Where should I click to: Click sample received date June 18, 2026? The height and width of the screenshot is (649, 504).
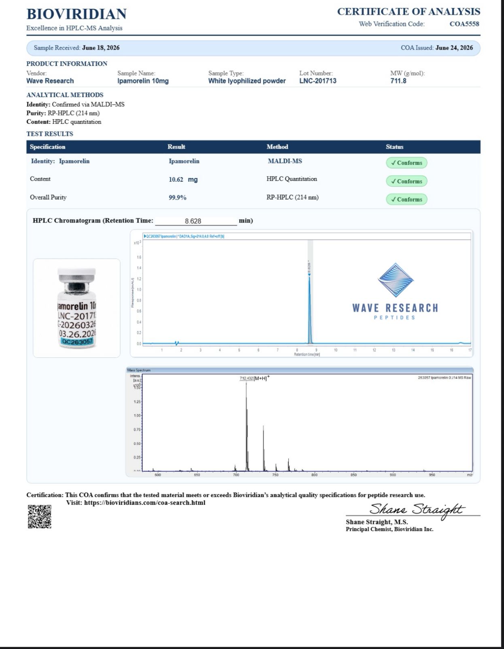[101, 48]
